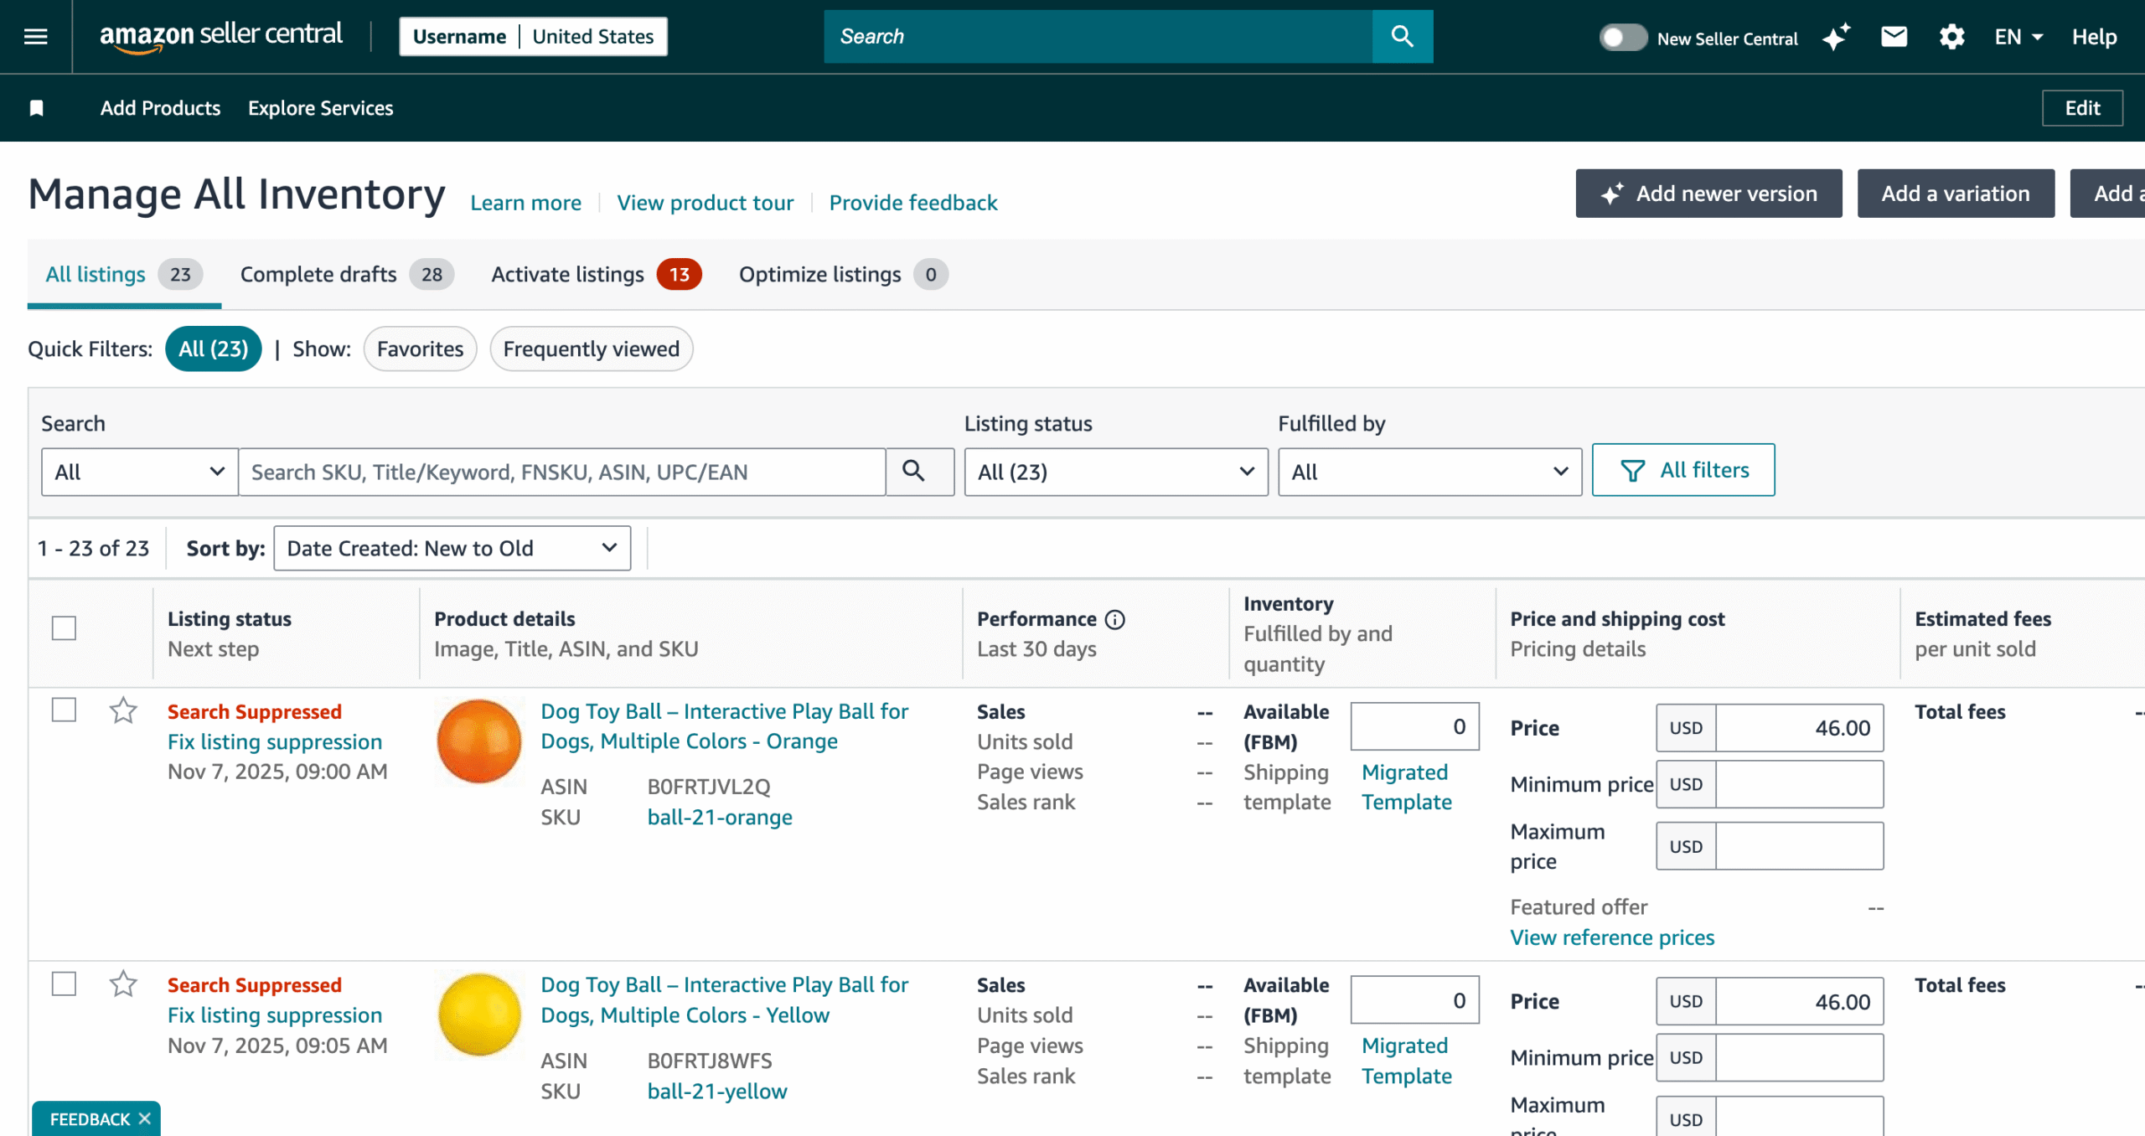Open the Listing status All (23) dropdown
The width and height of the screenshot is (2145, 1136).
point(1115,472)
